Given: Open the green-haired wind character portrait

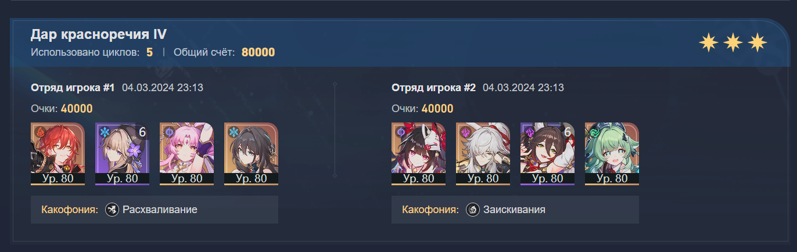Looking at the screenshot, I should (x=612, y=154).
